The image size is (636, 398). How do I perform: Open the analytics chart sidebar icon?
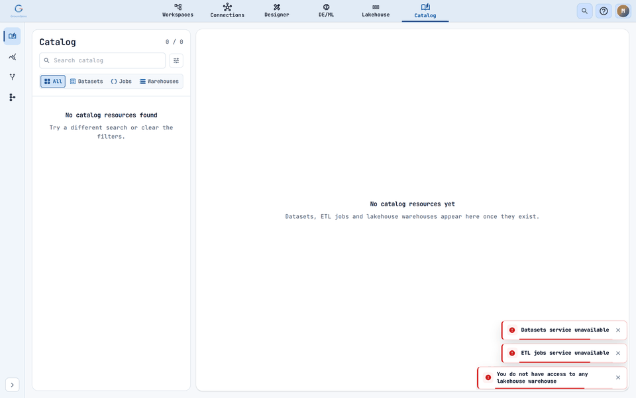pos(12,57)
